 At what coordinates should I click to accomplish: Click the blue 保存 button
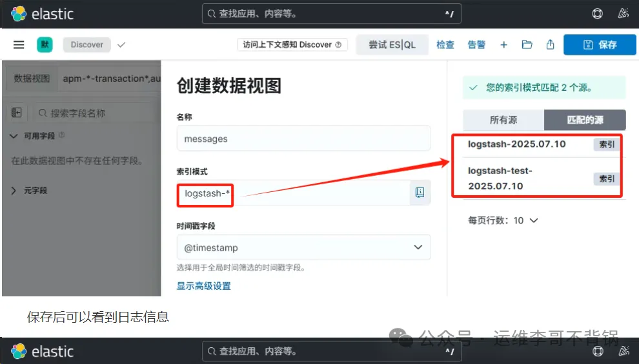pyautogui.click(x=600, y=44)
